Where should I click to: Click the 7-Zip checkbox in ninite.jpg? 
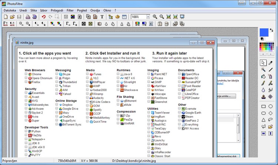(118, 115)
